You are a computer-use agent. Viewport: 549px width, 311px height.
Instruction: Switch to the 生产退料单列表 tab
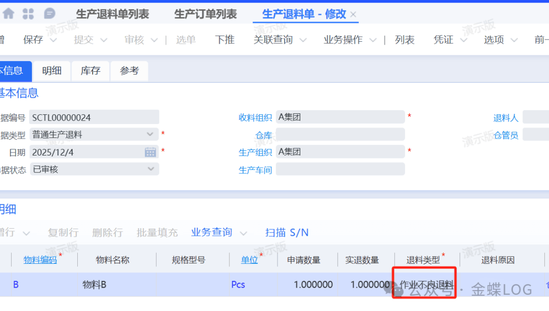(112, 14)
